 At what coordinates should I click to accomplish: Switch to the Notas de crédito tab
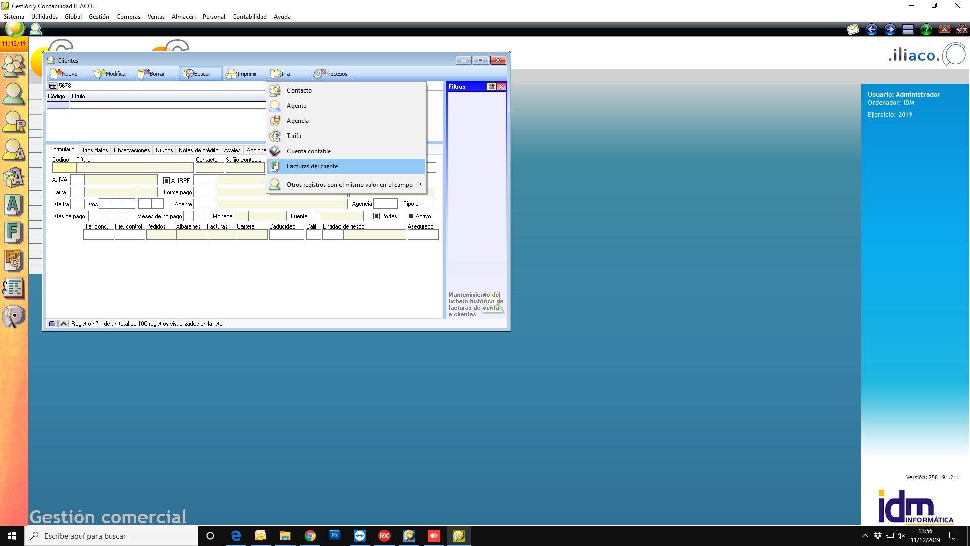pos(199,150)
